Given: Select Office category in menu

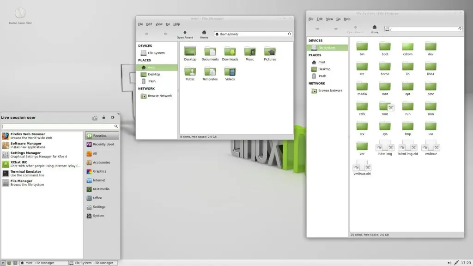Looking at the screenshot, I should (102, 198).
